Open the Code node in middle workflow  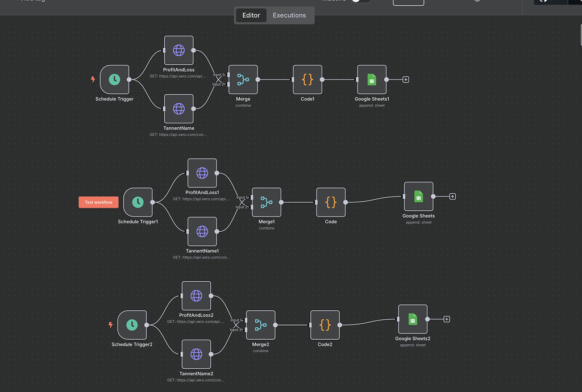pos(330,202)
